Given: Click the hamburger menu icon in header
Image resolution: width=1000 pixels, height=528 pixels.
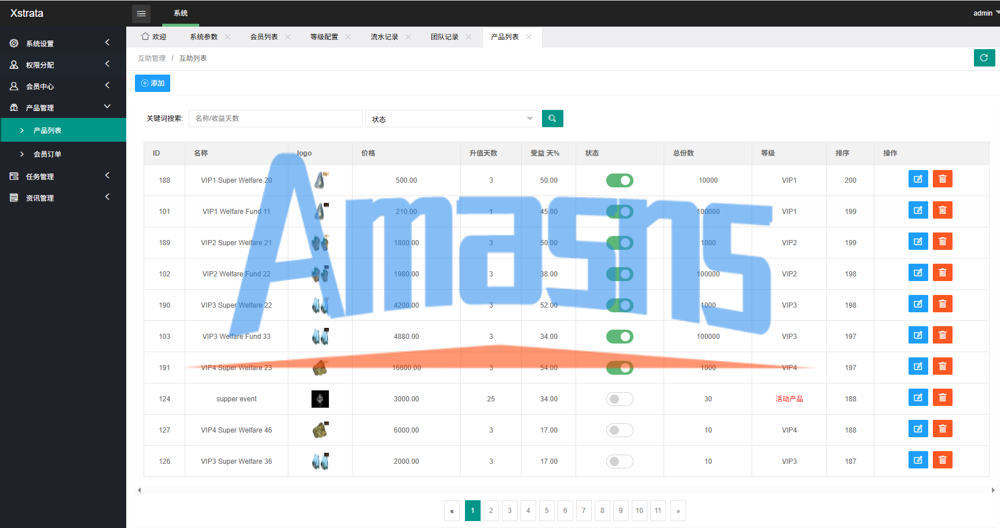Looking at the screenshot, I should 141,13.
